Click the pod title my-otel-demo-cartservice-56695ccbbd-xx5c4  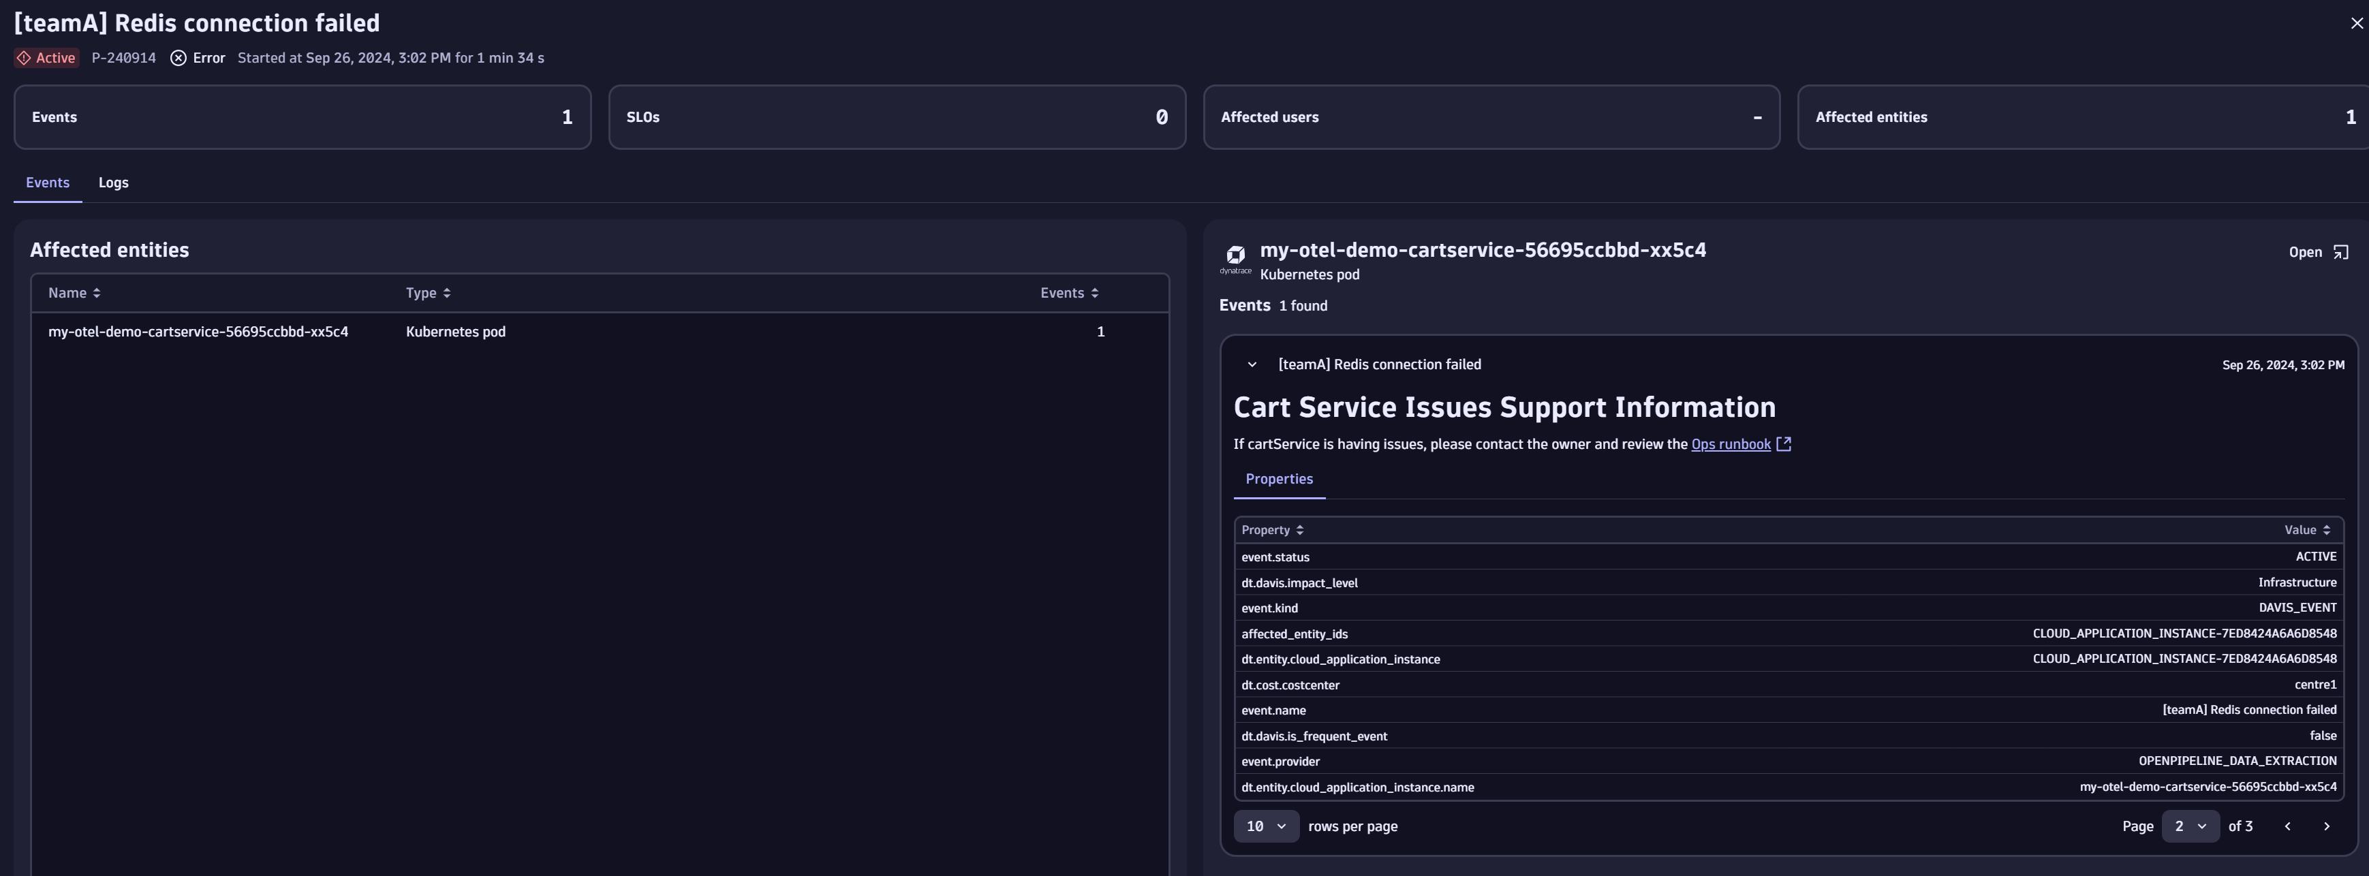(1483, 250)
